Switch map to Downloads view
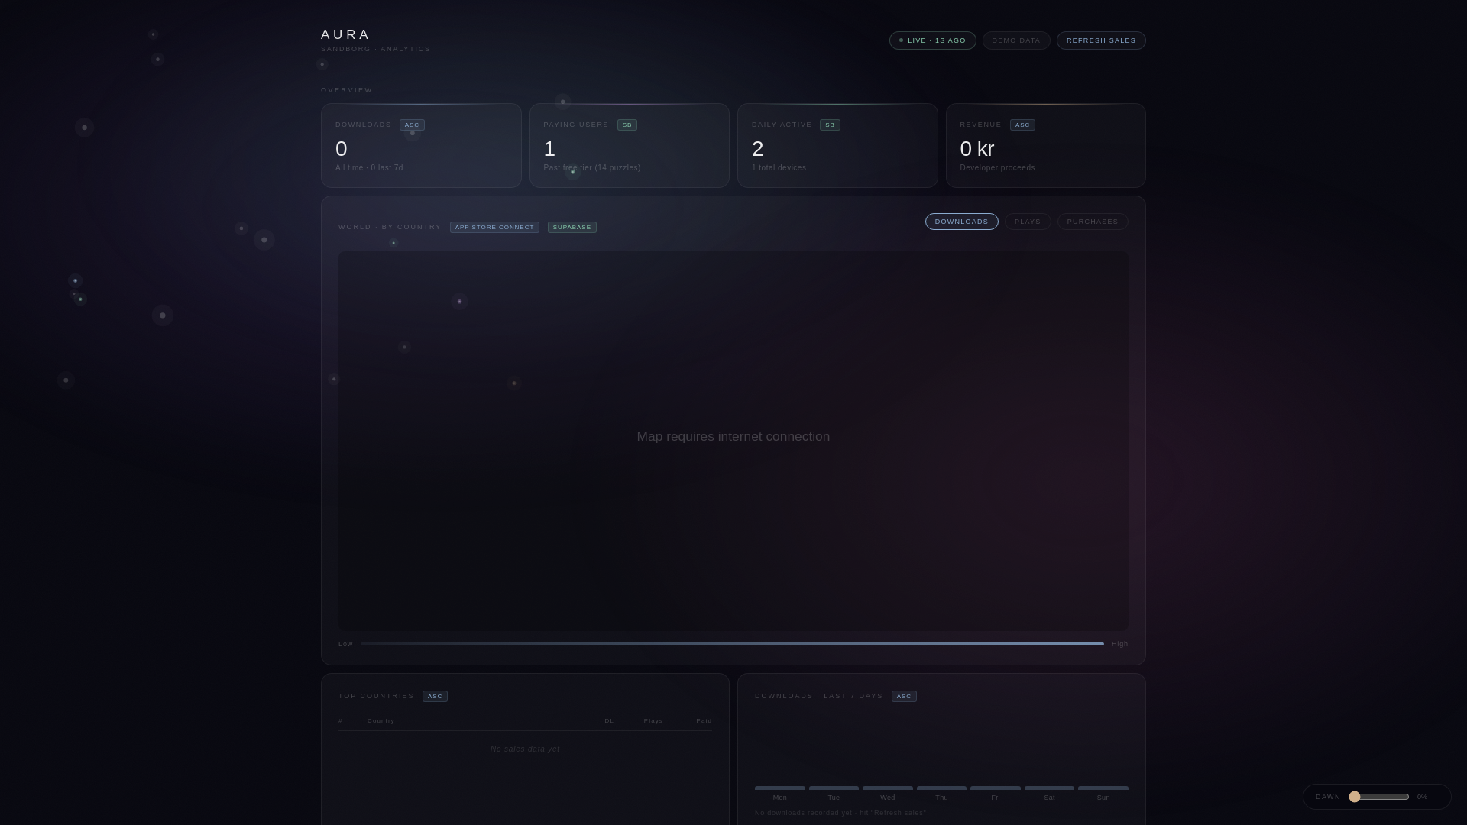 click(961, 222)
